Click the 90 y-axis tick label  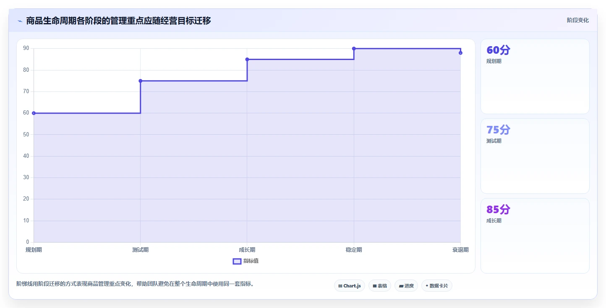point(26,49)
